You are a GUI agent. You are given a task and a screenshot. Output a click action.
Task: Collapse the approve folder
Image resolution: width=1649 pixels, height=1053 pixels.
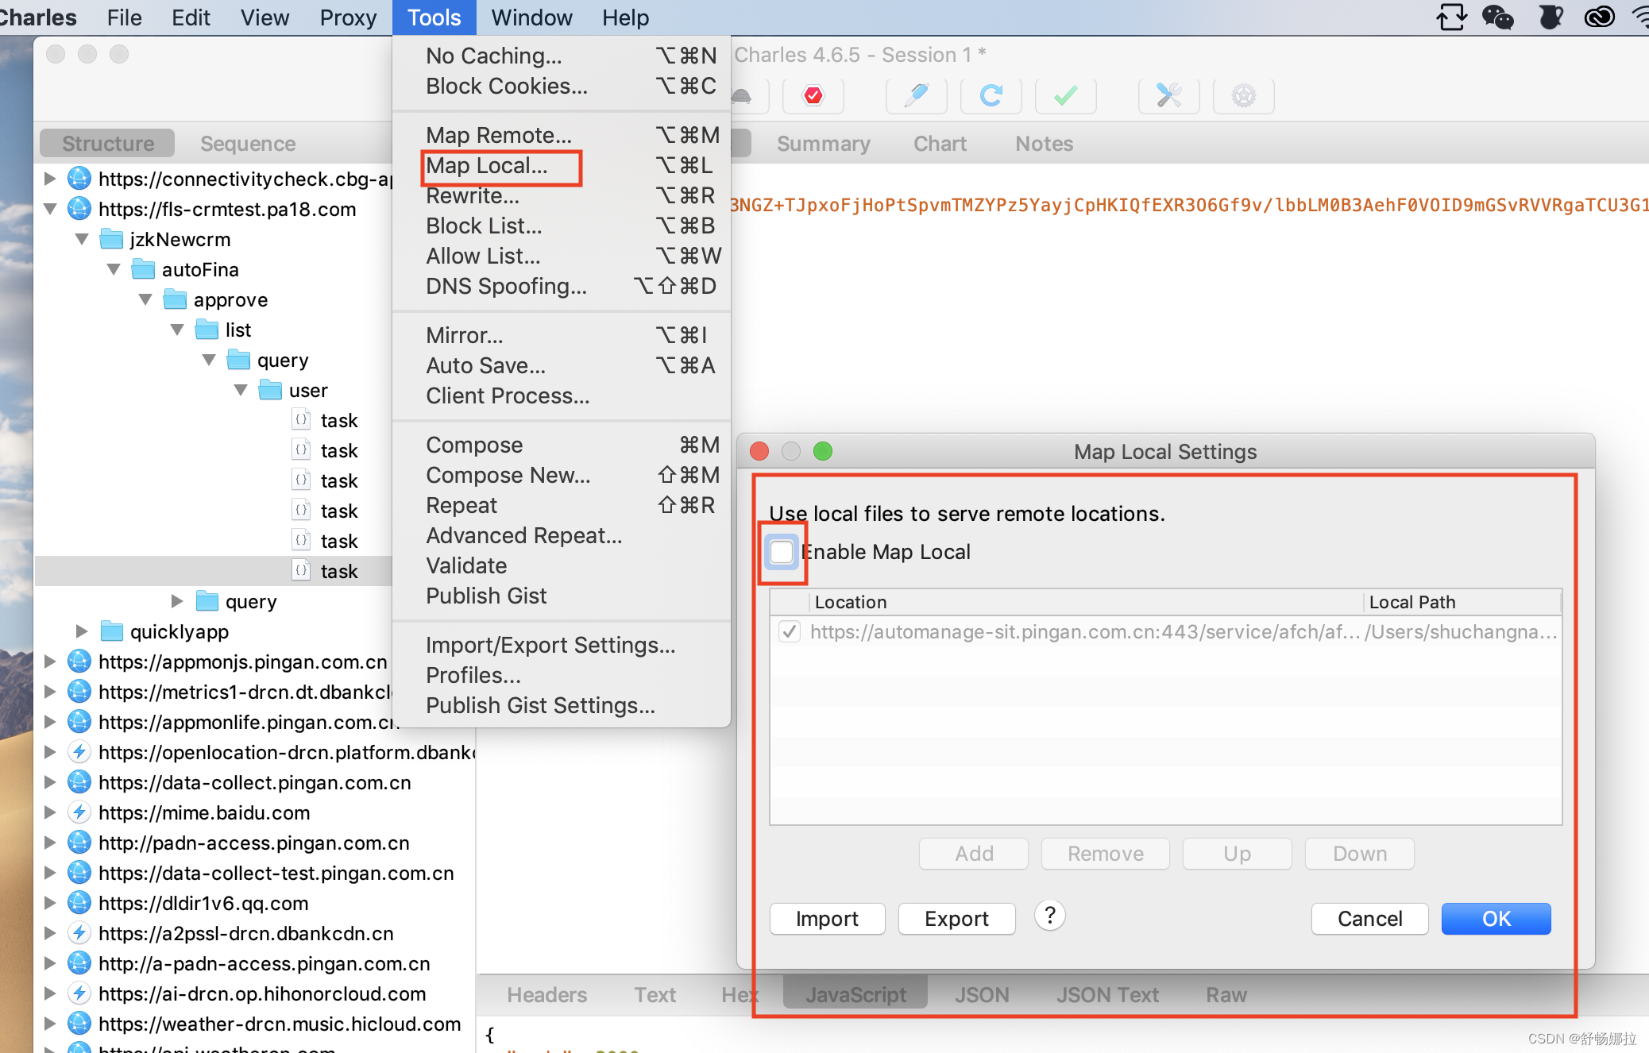tap(145, 299)
